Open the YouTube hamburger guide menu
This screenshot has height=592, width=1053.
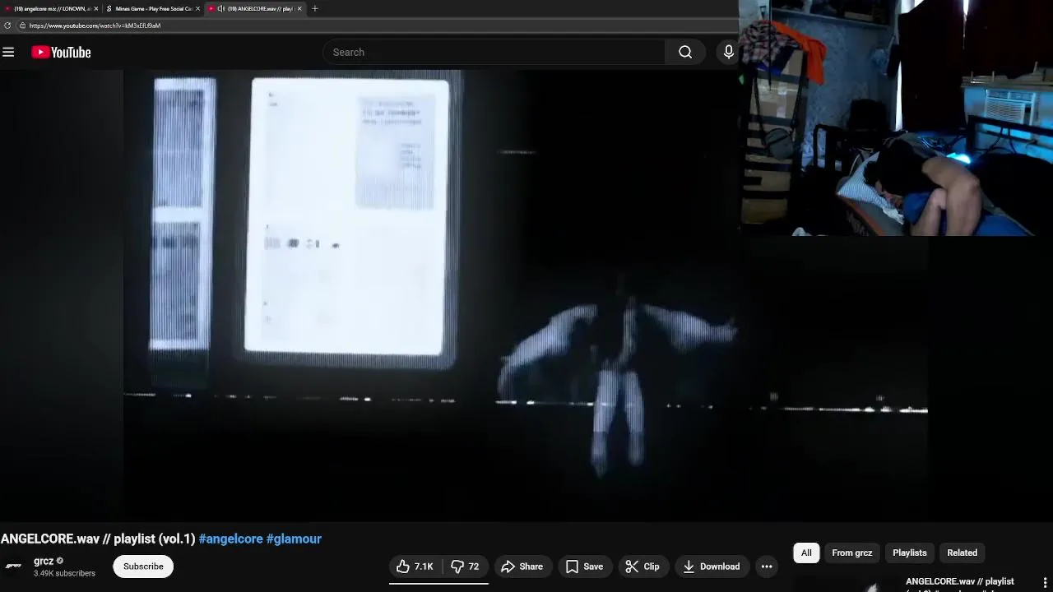(8, 52)
